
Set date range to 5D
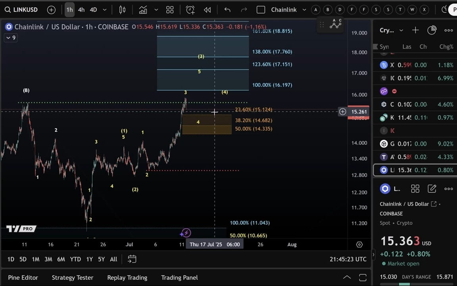pos(23,259)
